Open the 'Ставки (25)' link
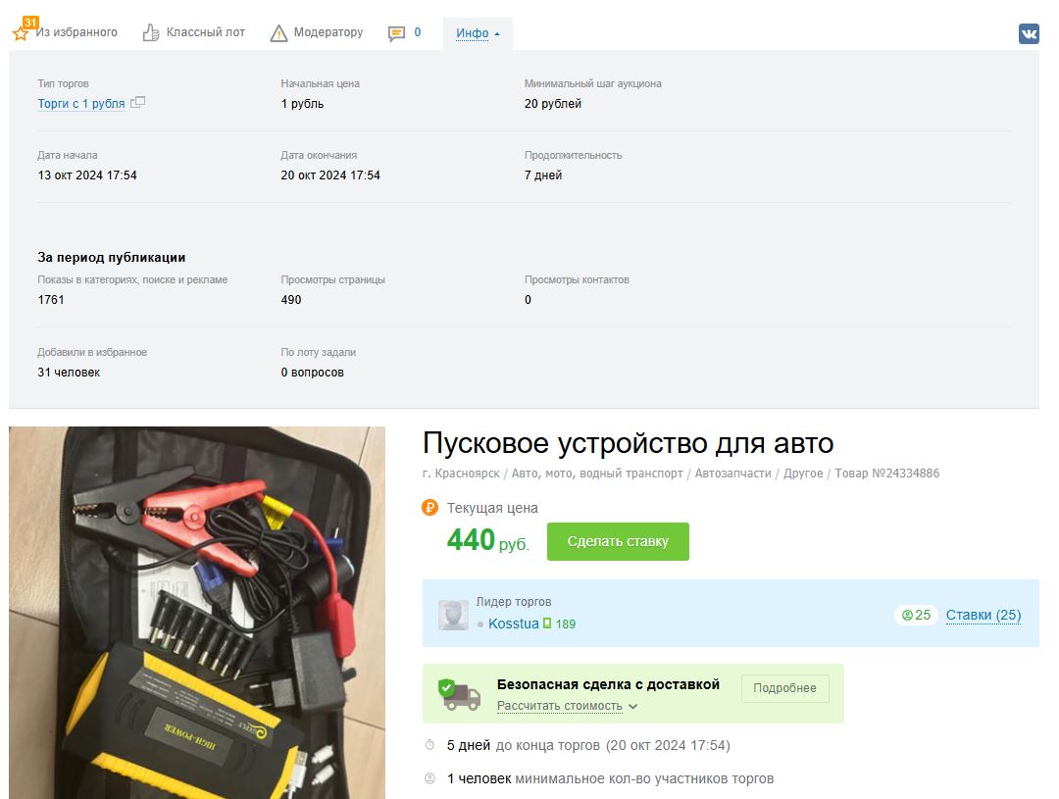Image resolution: width=1059 pixels, height=799 pixels. tap(983, 616)
